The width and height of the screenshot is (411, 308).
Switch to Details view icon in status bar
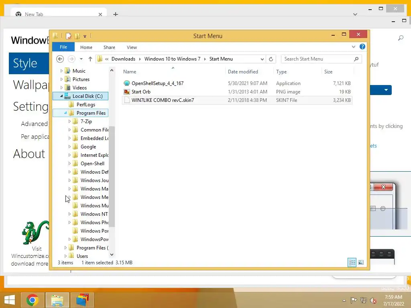coord(352,262)
